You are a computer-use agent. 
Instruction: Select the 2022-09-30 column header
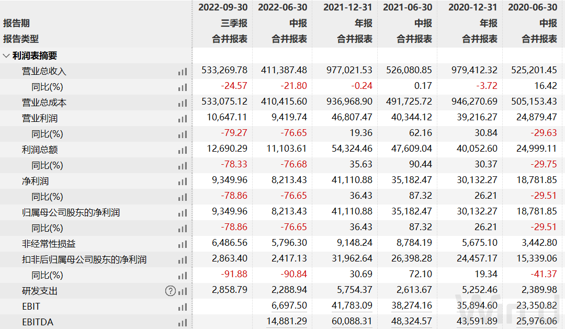click(x=223, y=7)
